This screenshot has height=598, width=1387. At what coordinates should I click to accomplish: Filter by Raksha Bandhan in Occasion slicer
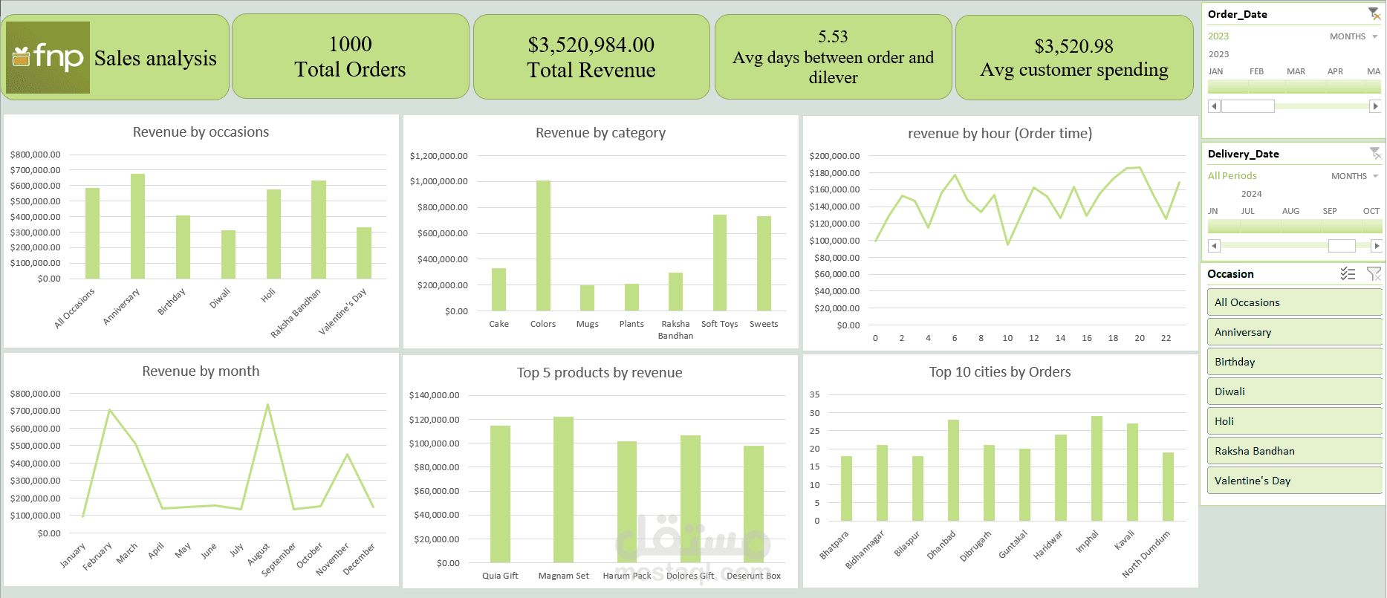coord(1294,451)
